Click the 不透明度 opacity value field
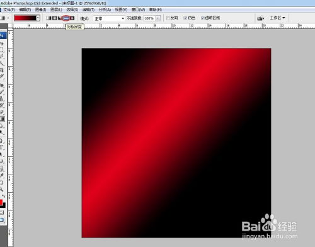 click(149, 18)
